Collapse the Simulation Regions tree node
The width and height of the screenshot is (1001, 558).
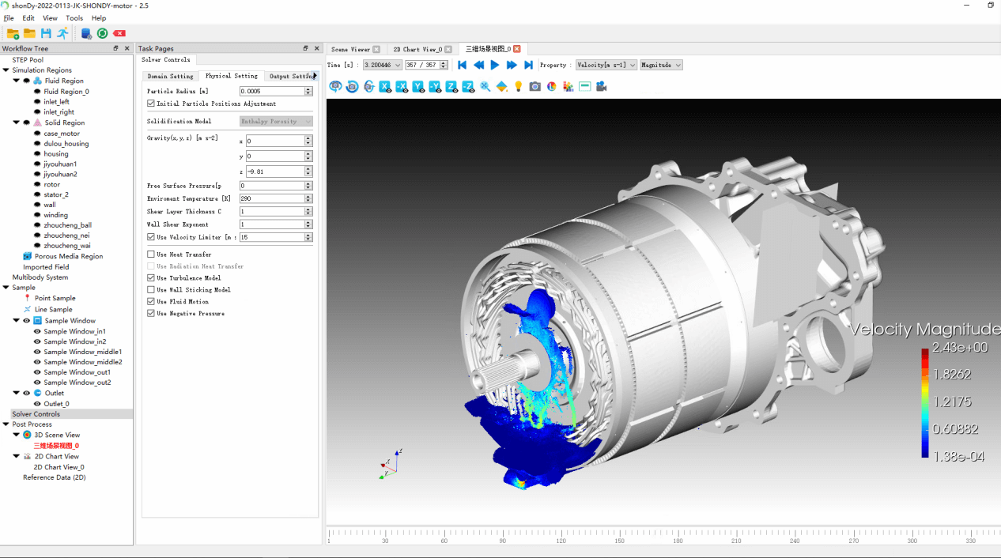[6, 70]
